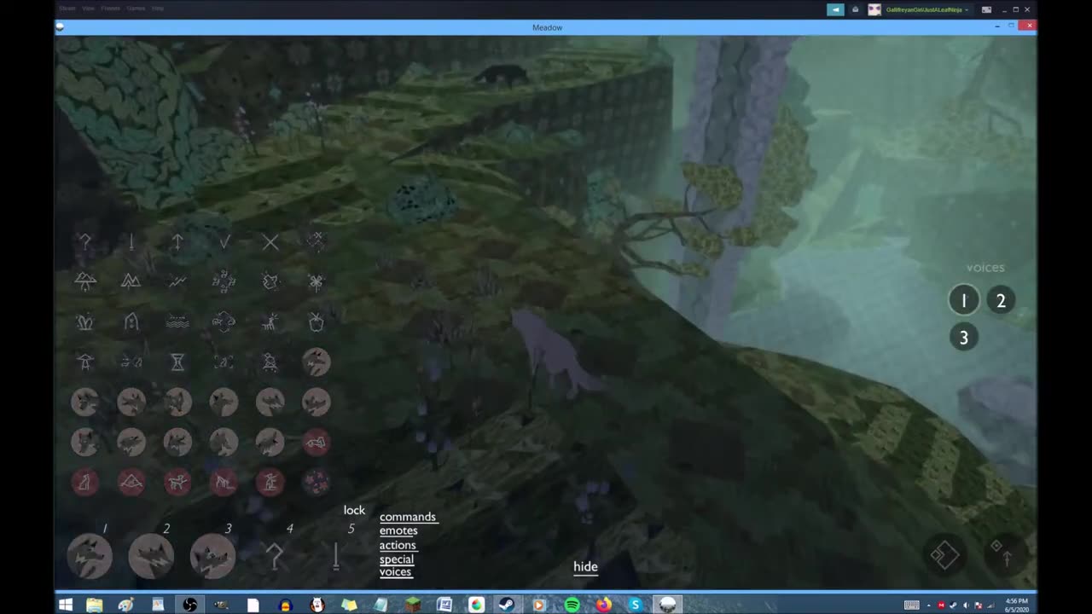Select the cave entrance symbol
Screen dimensions: 1092x614
(131, 321)
